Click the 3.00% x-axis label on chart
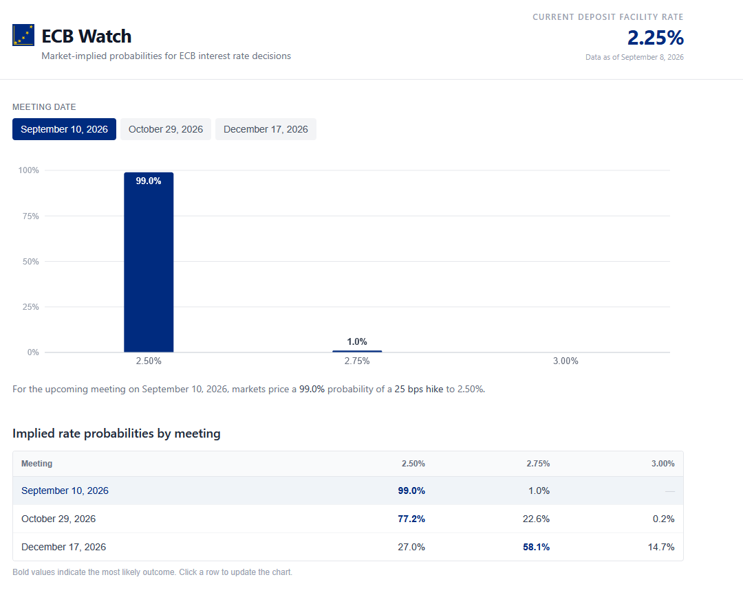This screenshot has width=743, height=597. click(566, 361)
